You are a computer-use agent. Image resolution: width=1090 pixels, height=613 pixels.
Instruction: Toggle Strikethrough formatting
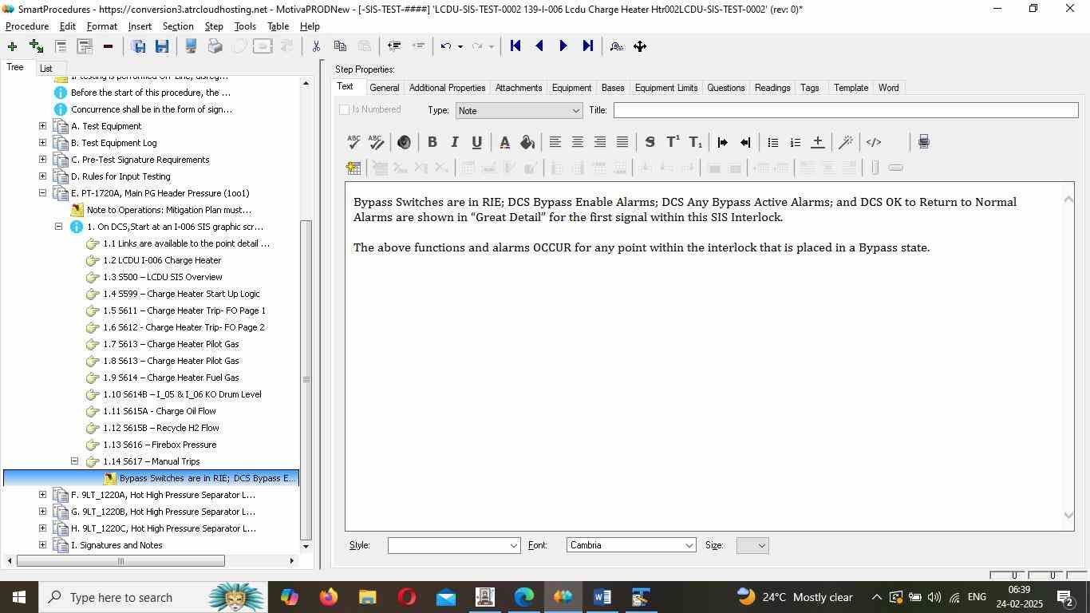(x=650, y=142)
